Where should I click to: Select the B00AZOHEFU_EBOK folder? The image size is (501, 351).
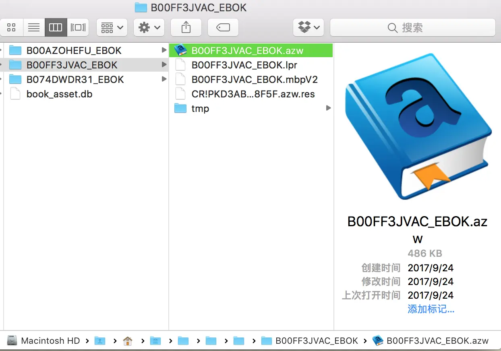(x=86, y=50)
